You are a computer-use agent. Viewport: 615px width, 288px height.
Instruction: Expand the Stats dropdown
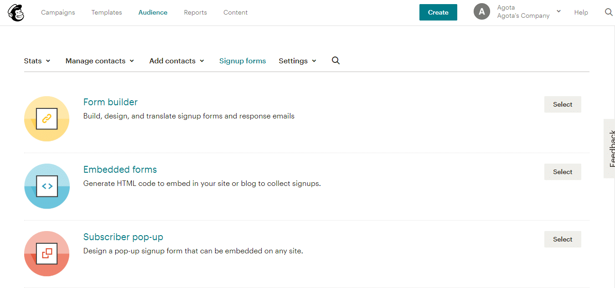[x=36, y=61]
